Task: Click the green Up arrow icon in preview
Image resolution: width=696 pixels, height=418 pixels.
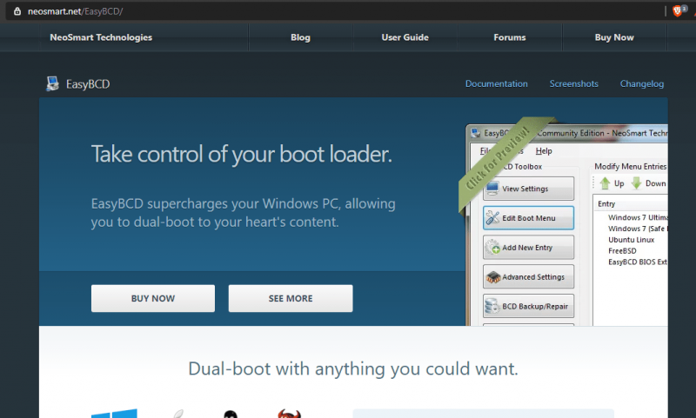Action: pyautogui.click(x=605, y=183)
